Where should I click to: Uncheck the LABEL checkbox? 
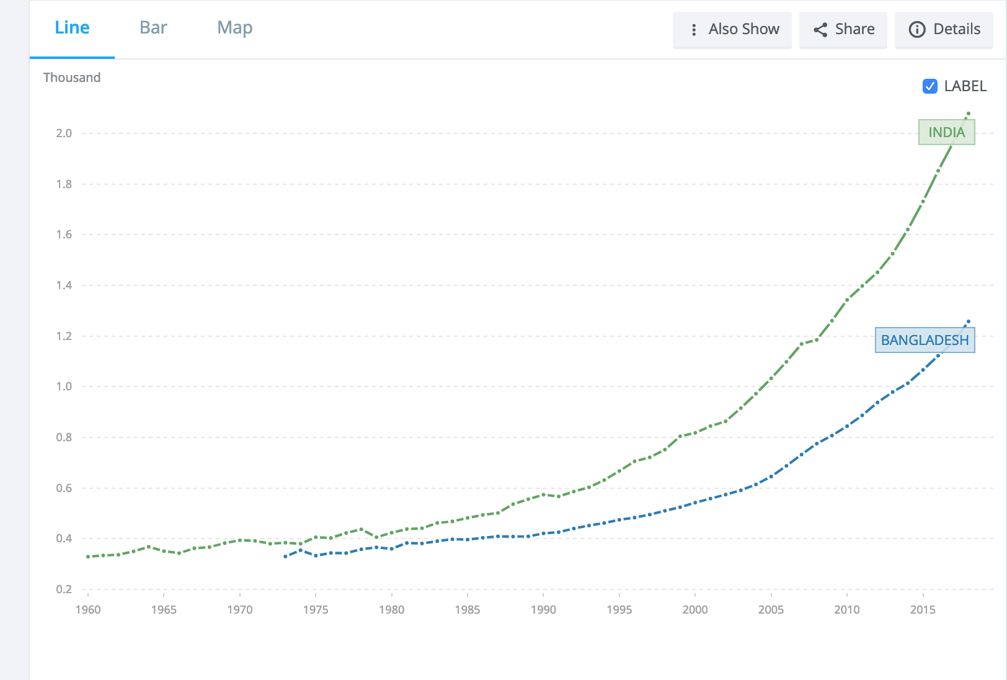pos(929,86)
